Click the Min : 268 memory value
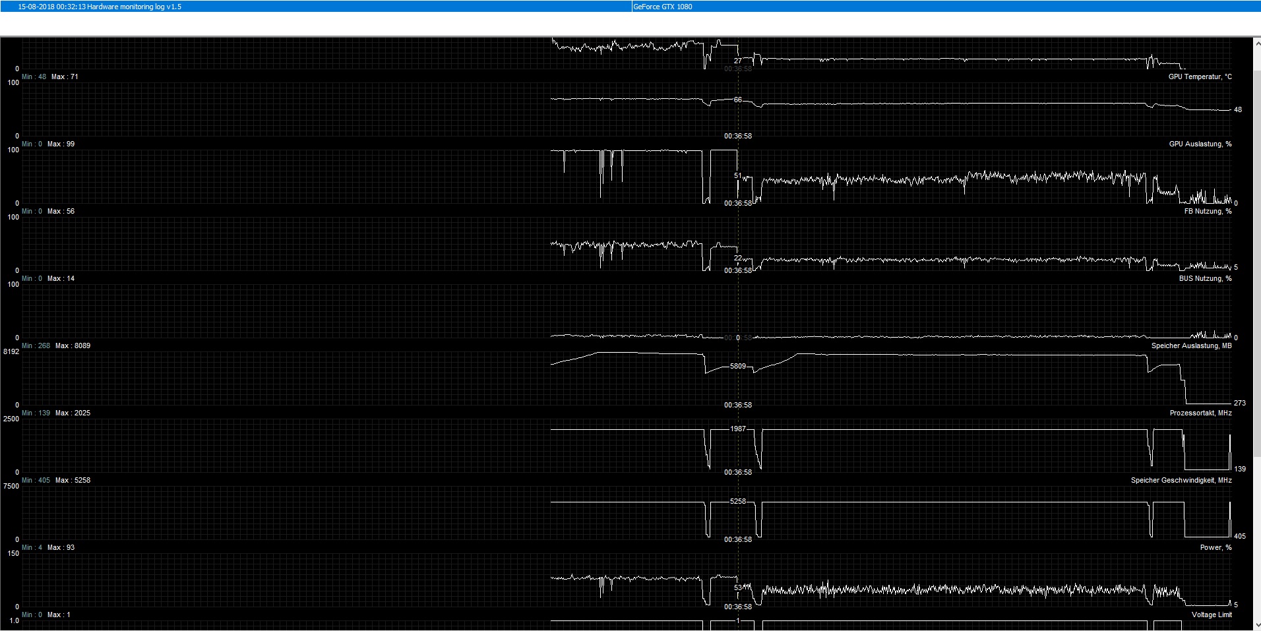Screen dimensions: 1261x631 click(x=36, y=346)
